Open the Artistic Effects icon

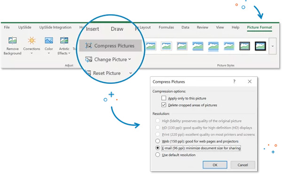tap(64, 40)
